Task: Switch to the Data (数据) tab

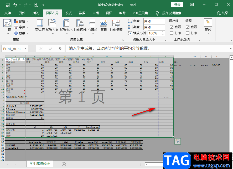Action: [82, 13]
